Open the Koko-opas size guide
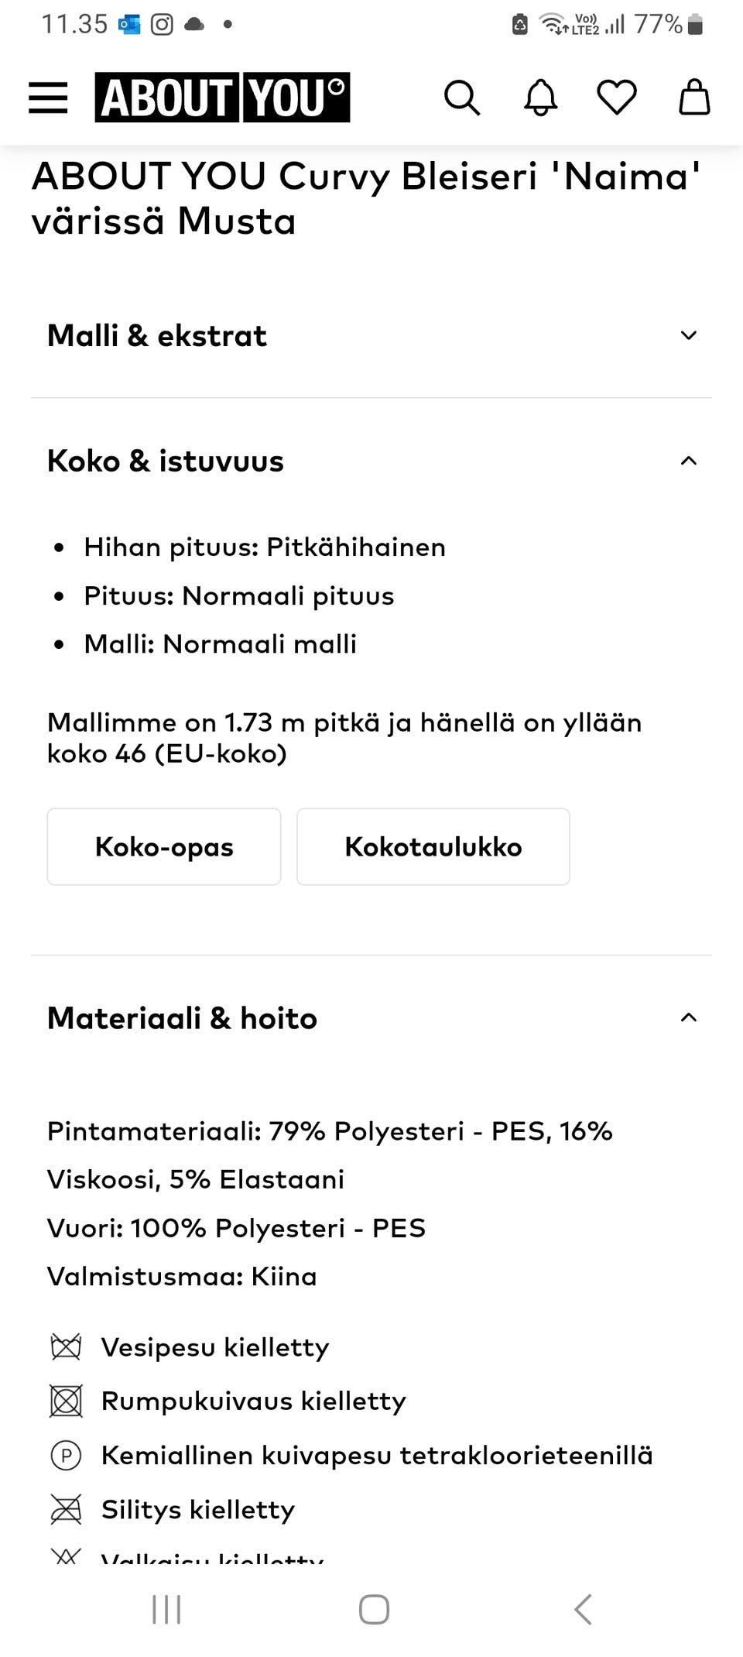Viewport: 743px width, 1657px height. (163, 846)
